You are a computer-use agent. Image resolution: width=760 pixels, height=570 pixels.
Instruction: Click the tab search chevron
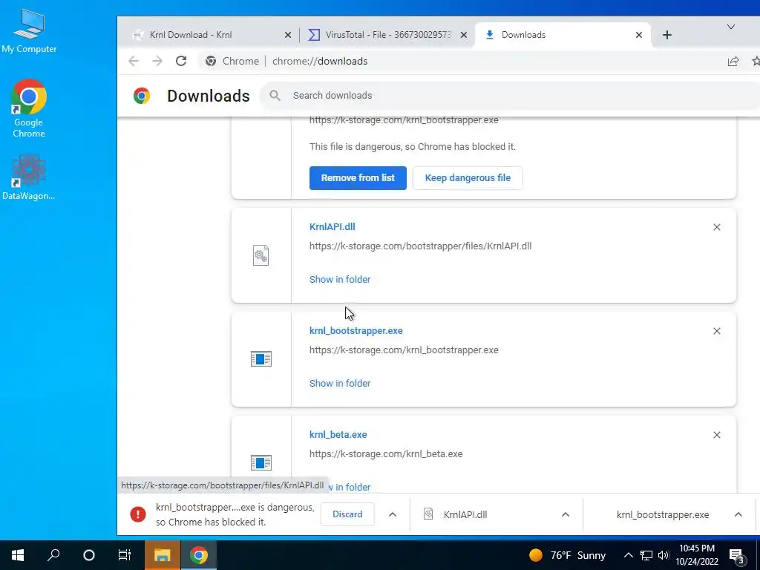click(730, 27)
